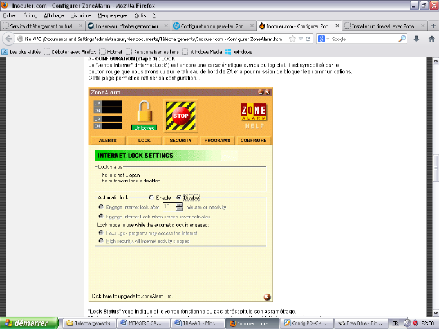Viewport: 439px width, 329px height.
Task: Click the CONFIGURE button in ZoneAlarm
Action: point(254,140)
